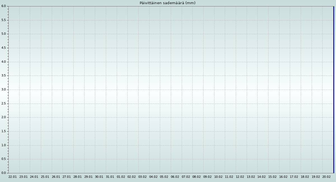Select the 11.02 date label
Image resolution: width=336 pixels, height=182 pixels.
pyautogui.click(x=229, y=177)
